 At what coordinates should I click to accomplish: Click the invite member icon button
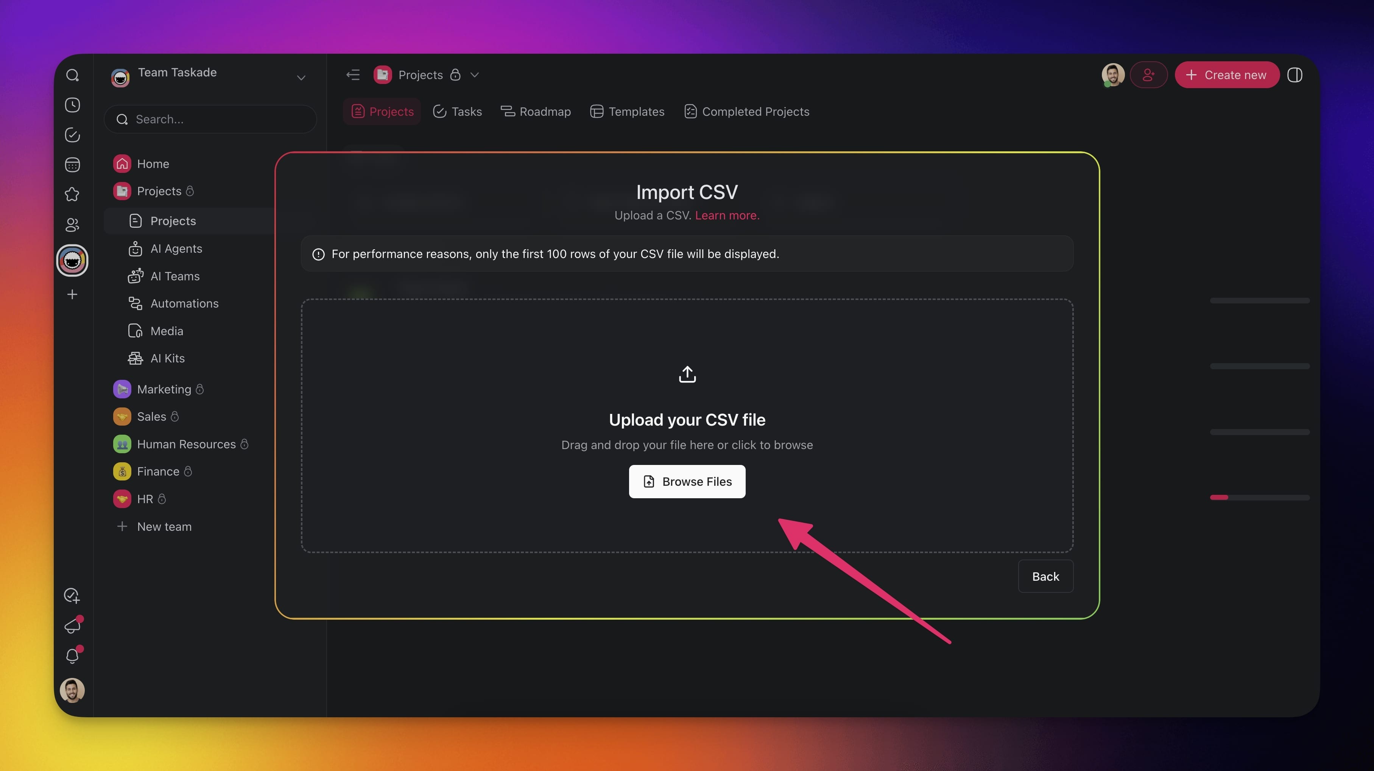click(x=1148, y=75)
